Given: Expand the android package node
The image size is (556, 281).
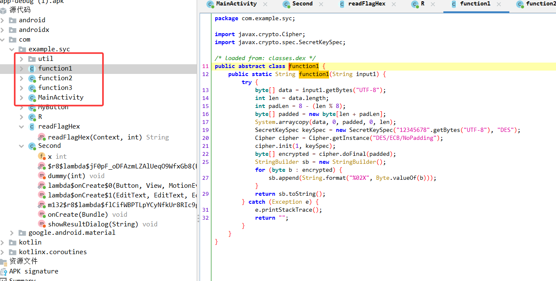Looking at the screenshot, I should [3, 20].
